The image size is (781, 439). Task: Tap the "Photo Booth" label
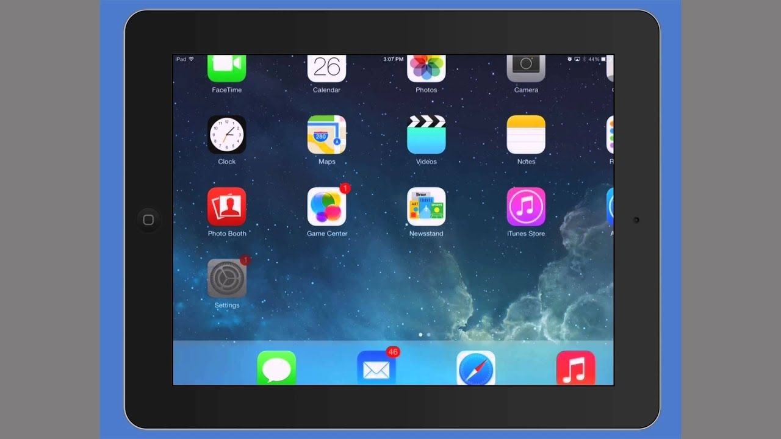[x=227, y=234]
